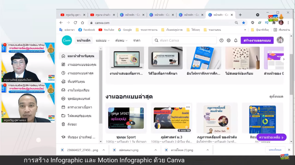Open Chrome three-dot menu
This screenshot has height=165, width=295.
288,23
